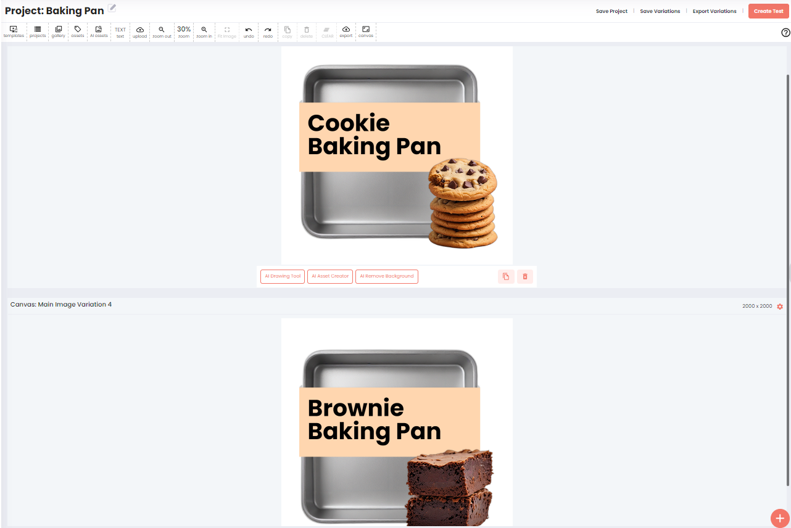Open the projects list
This screenshot has width=791, height=528.
point(38,31)
